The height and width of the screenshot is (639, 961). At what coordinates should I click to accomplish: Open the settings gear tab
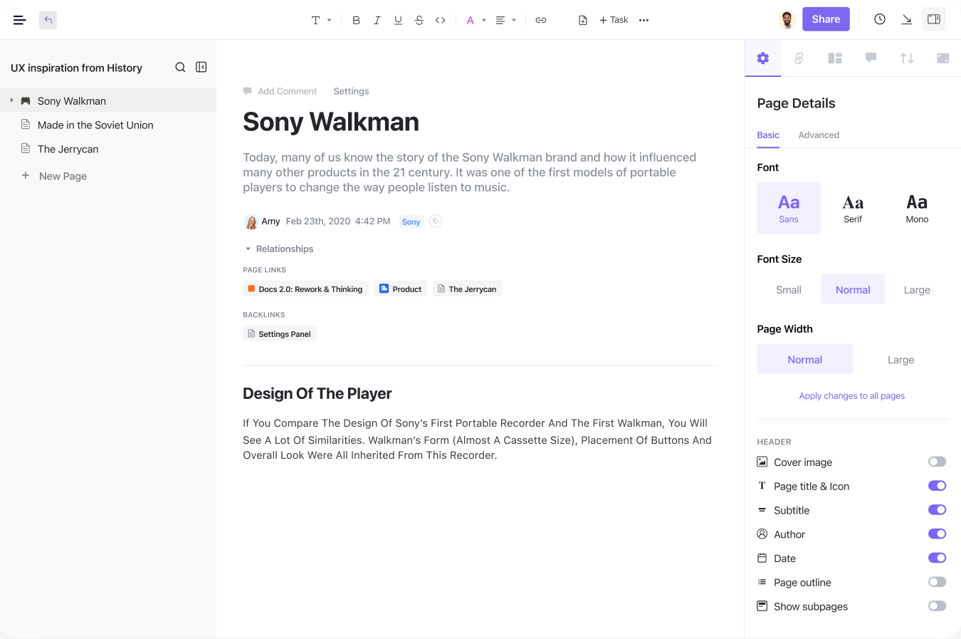pos(763,58)
